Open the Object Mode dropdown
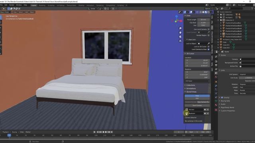255x143 pixels. [x=6, y=12]
